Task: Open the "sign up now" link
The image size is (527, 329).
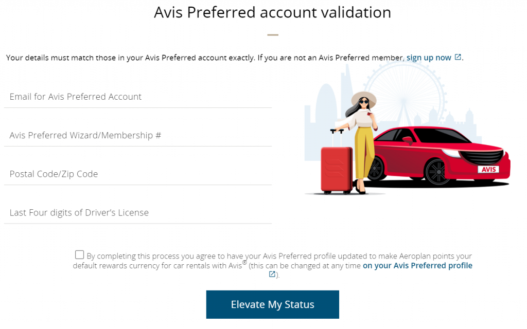Action: (430, 58)
